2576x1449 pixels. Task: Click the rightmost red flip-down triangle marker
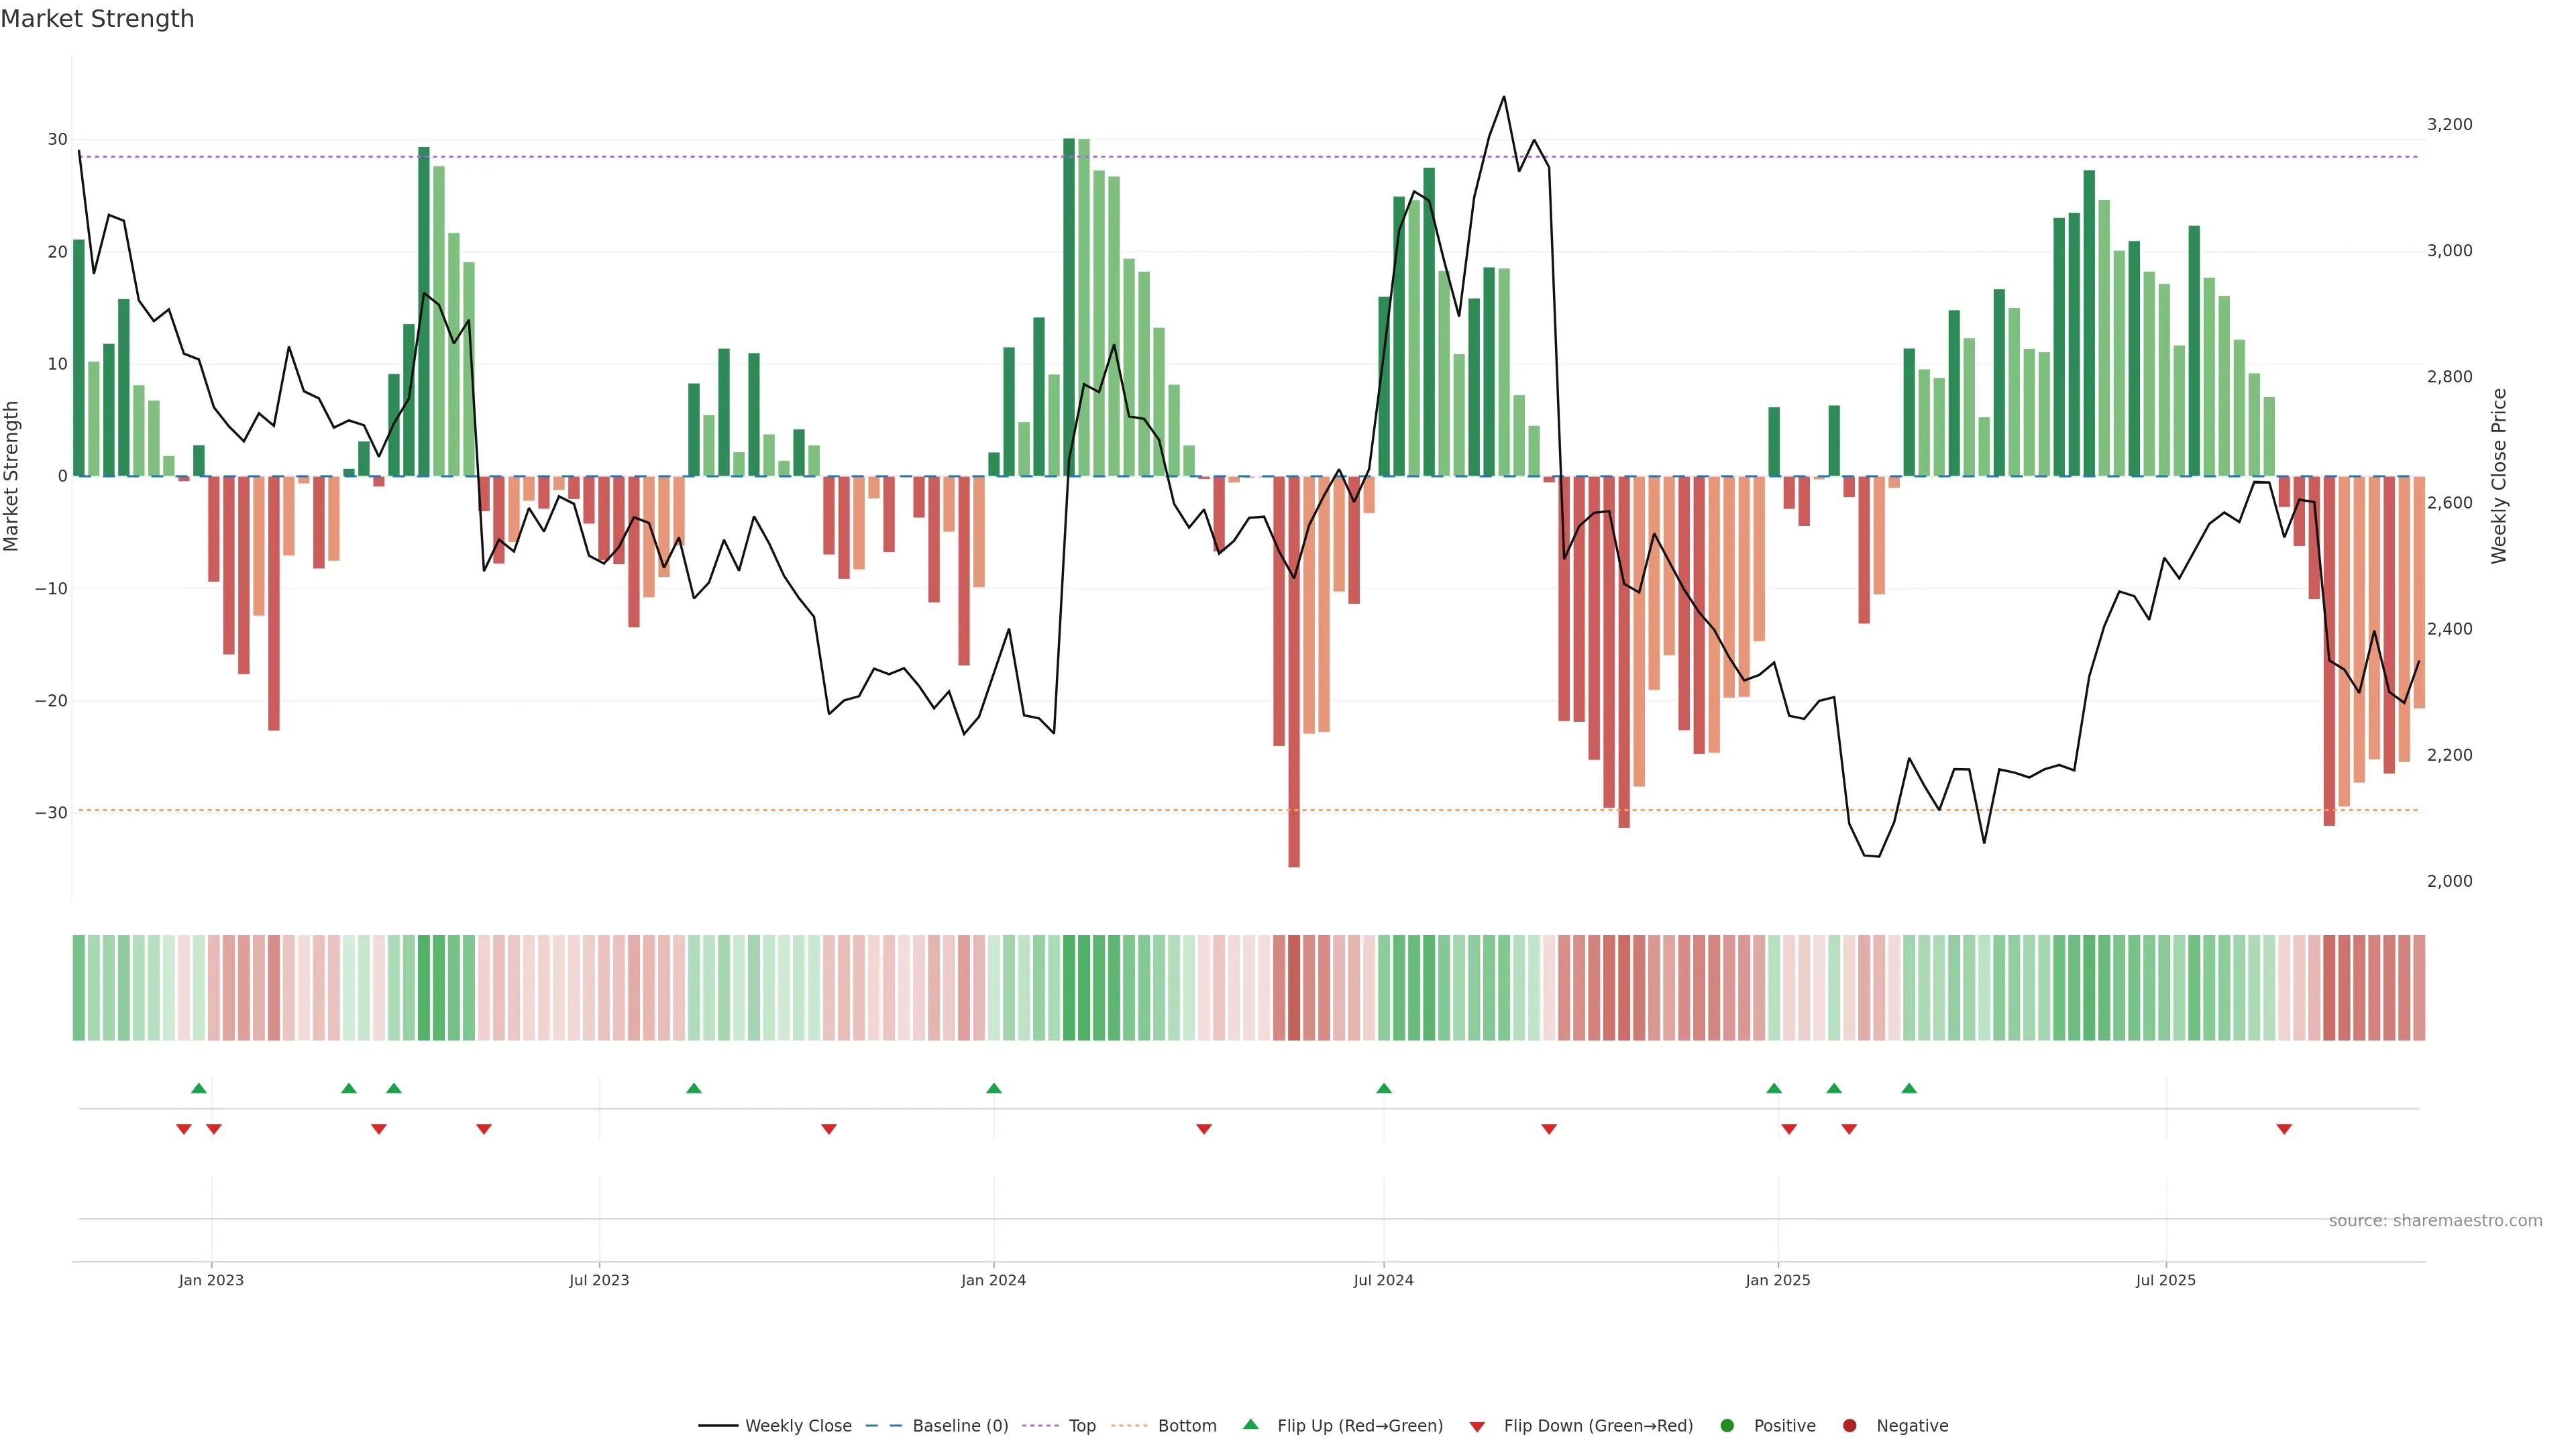click(x=2284, y=1129)
